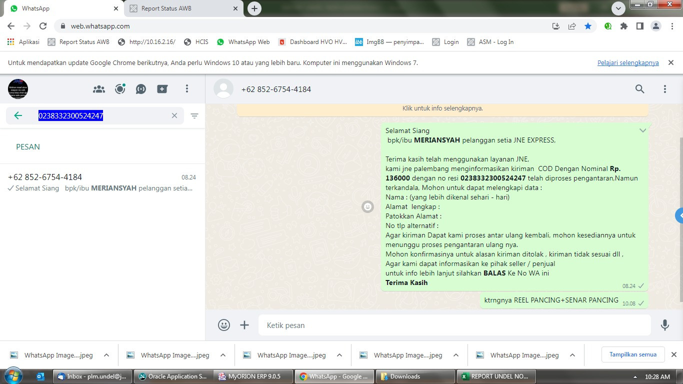Screen dimensions: 683x384
Task: Close the Report Status AWB tab
Action: [x=235, y=8]
